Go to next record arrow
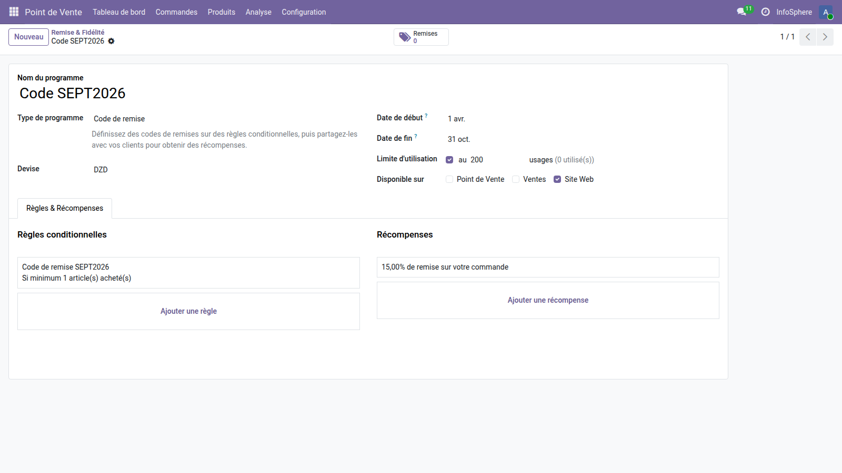 click(825, 37)
